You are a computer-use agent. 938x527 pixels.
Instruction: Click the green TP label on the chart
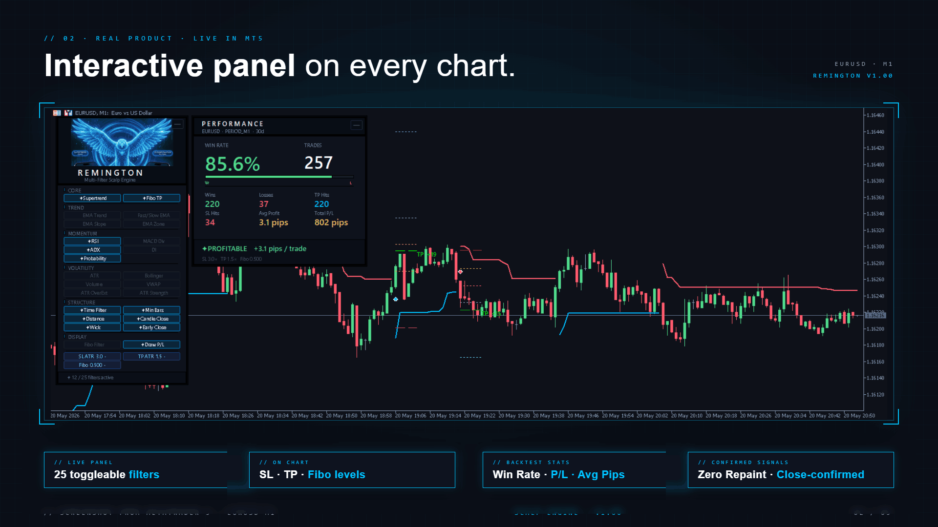click(x=426, y=254)
